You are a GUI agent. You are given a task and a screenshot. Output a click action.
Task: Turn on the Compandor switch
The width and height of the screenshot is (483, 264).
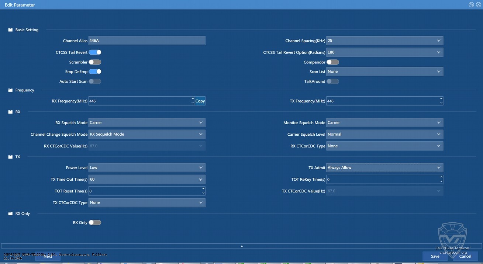point(333,62)
